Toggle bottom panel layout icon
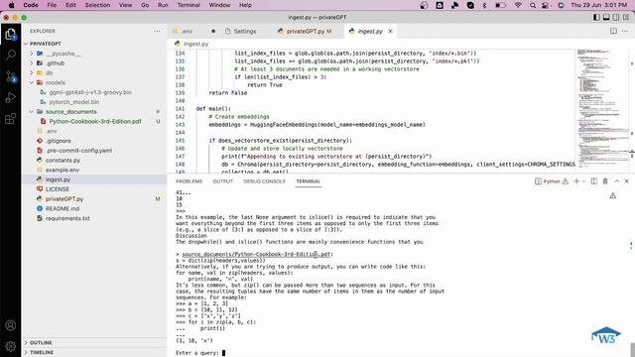 (606, 18)
